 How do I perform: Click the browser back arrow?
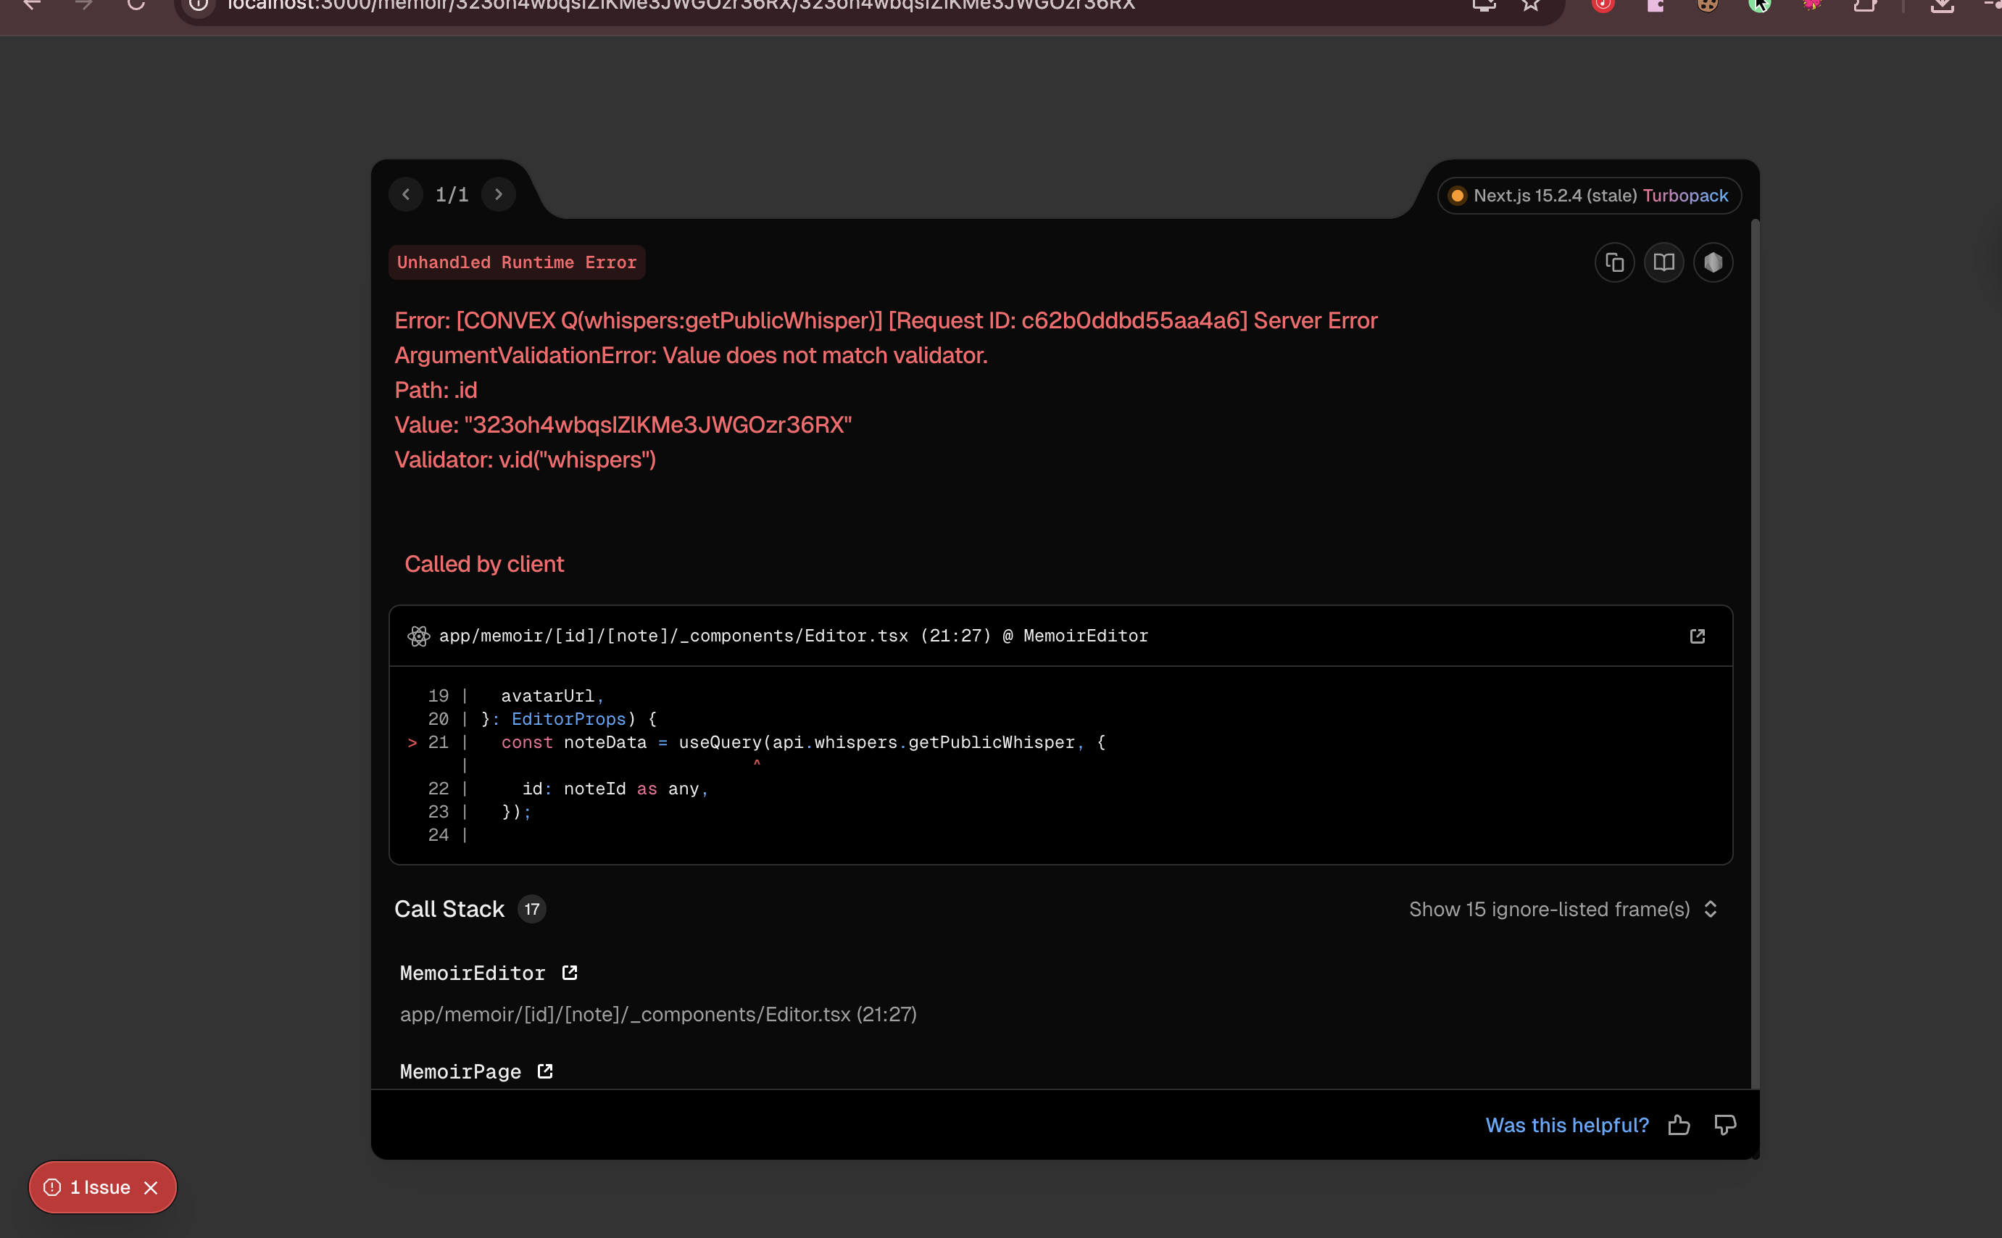coord(31,5)
